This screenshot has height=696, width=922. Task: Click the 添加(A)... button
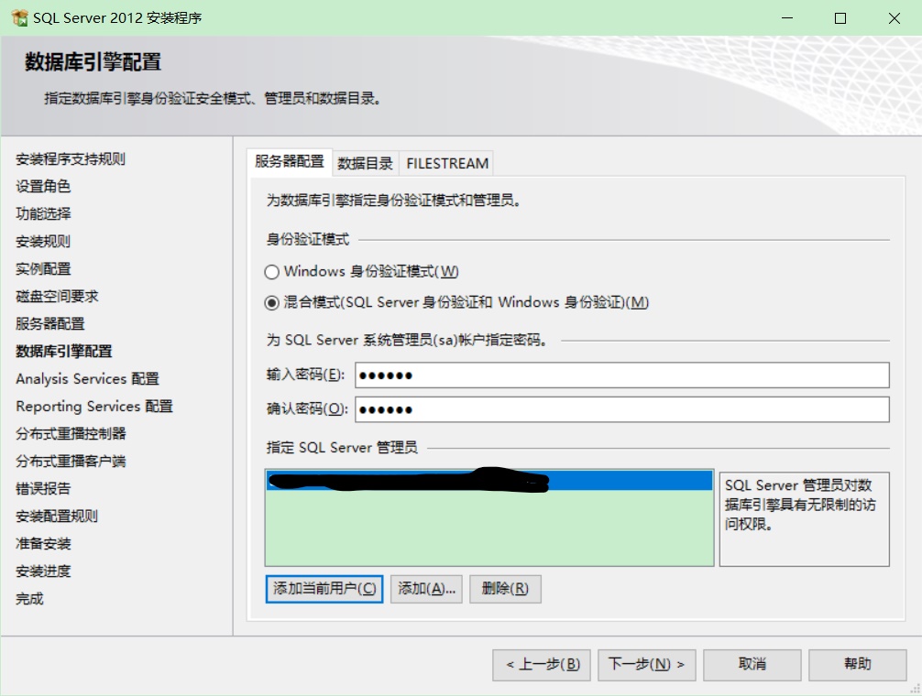426,589
